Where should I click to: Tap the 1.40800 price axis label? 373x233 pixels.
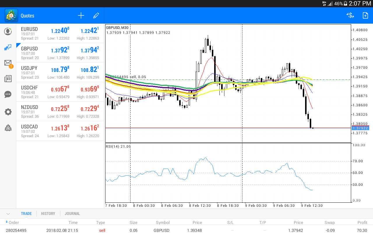point(360,30)
